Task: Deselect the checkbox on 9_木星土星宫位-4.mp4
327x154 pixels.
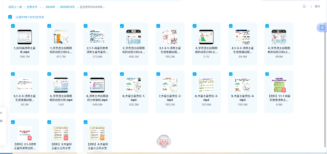Action: click(x=231, y=74)
